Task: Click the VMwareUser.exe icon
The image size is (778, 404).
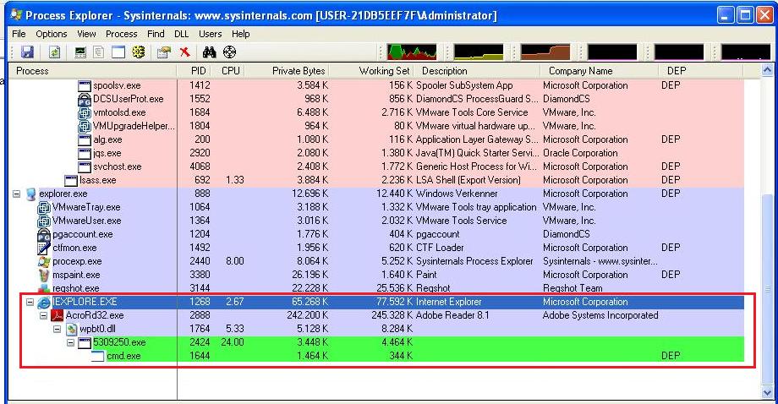Action: pyautogui.click(x=44, y=221)
